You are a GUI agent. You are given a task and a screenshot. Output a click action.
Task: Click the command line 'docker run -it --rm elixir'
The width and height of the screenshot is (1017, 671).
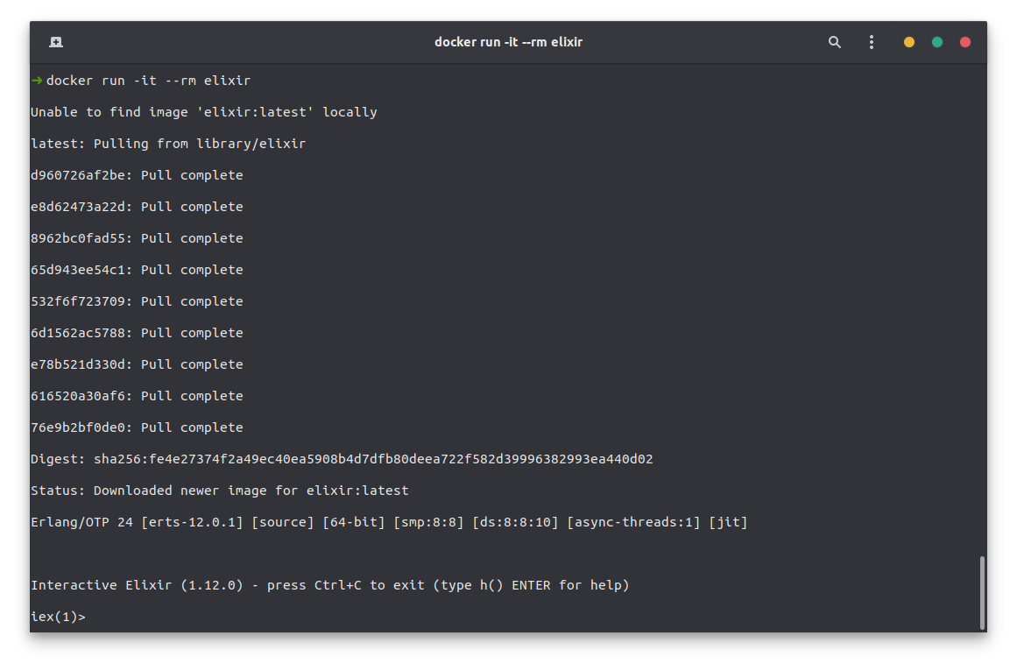(x=148, y=81)
